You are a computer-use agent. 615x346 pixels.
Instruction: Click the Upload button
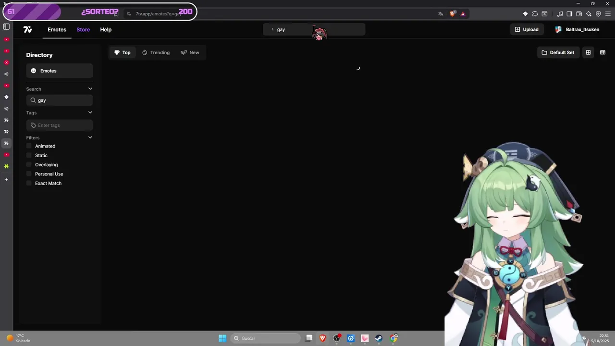527,30
